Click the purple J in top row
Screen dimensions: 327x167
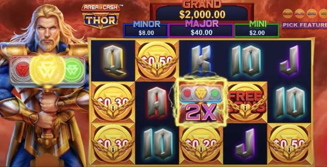click(x=289, y=60)
